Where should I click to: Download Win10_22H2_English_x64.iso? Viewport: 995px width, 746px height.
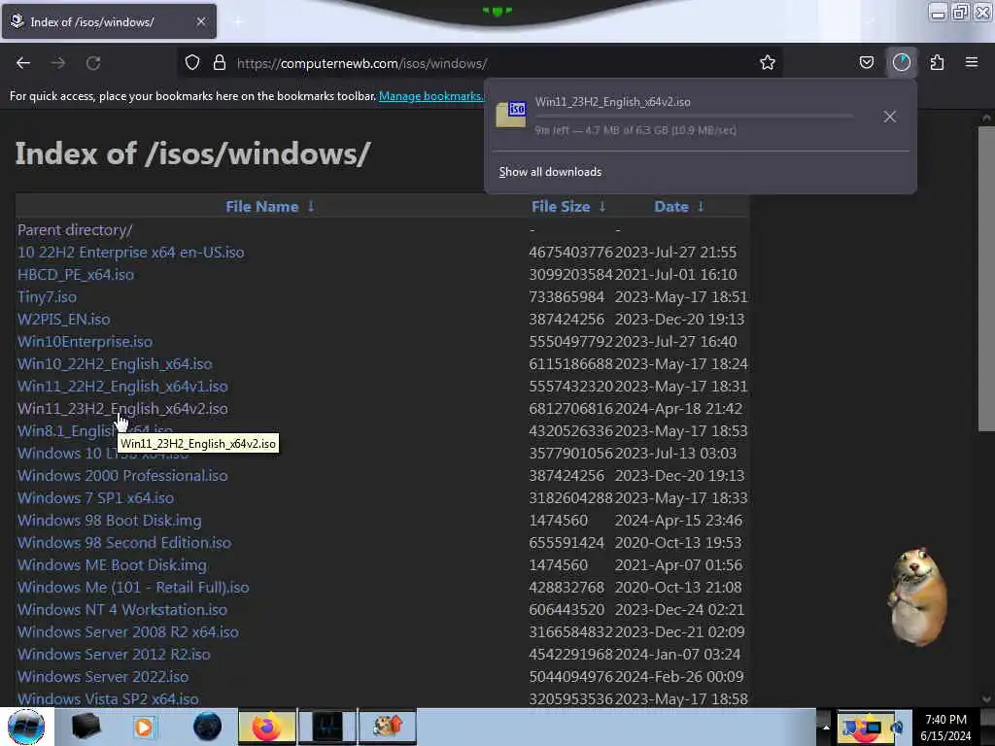115,364
